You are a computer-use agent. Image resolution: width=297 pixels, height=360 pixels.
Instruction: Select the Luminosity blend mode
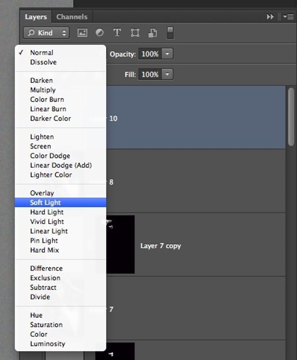pos(47,344)
